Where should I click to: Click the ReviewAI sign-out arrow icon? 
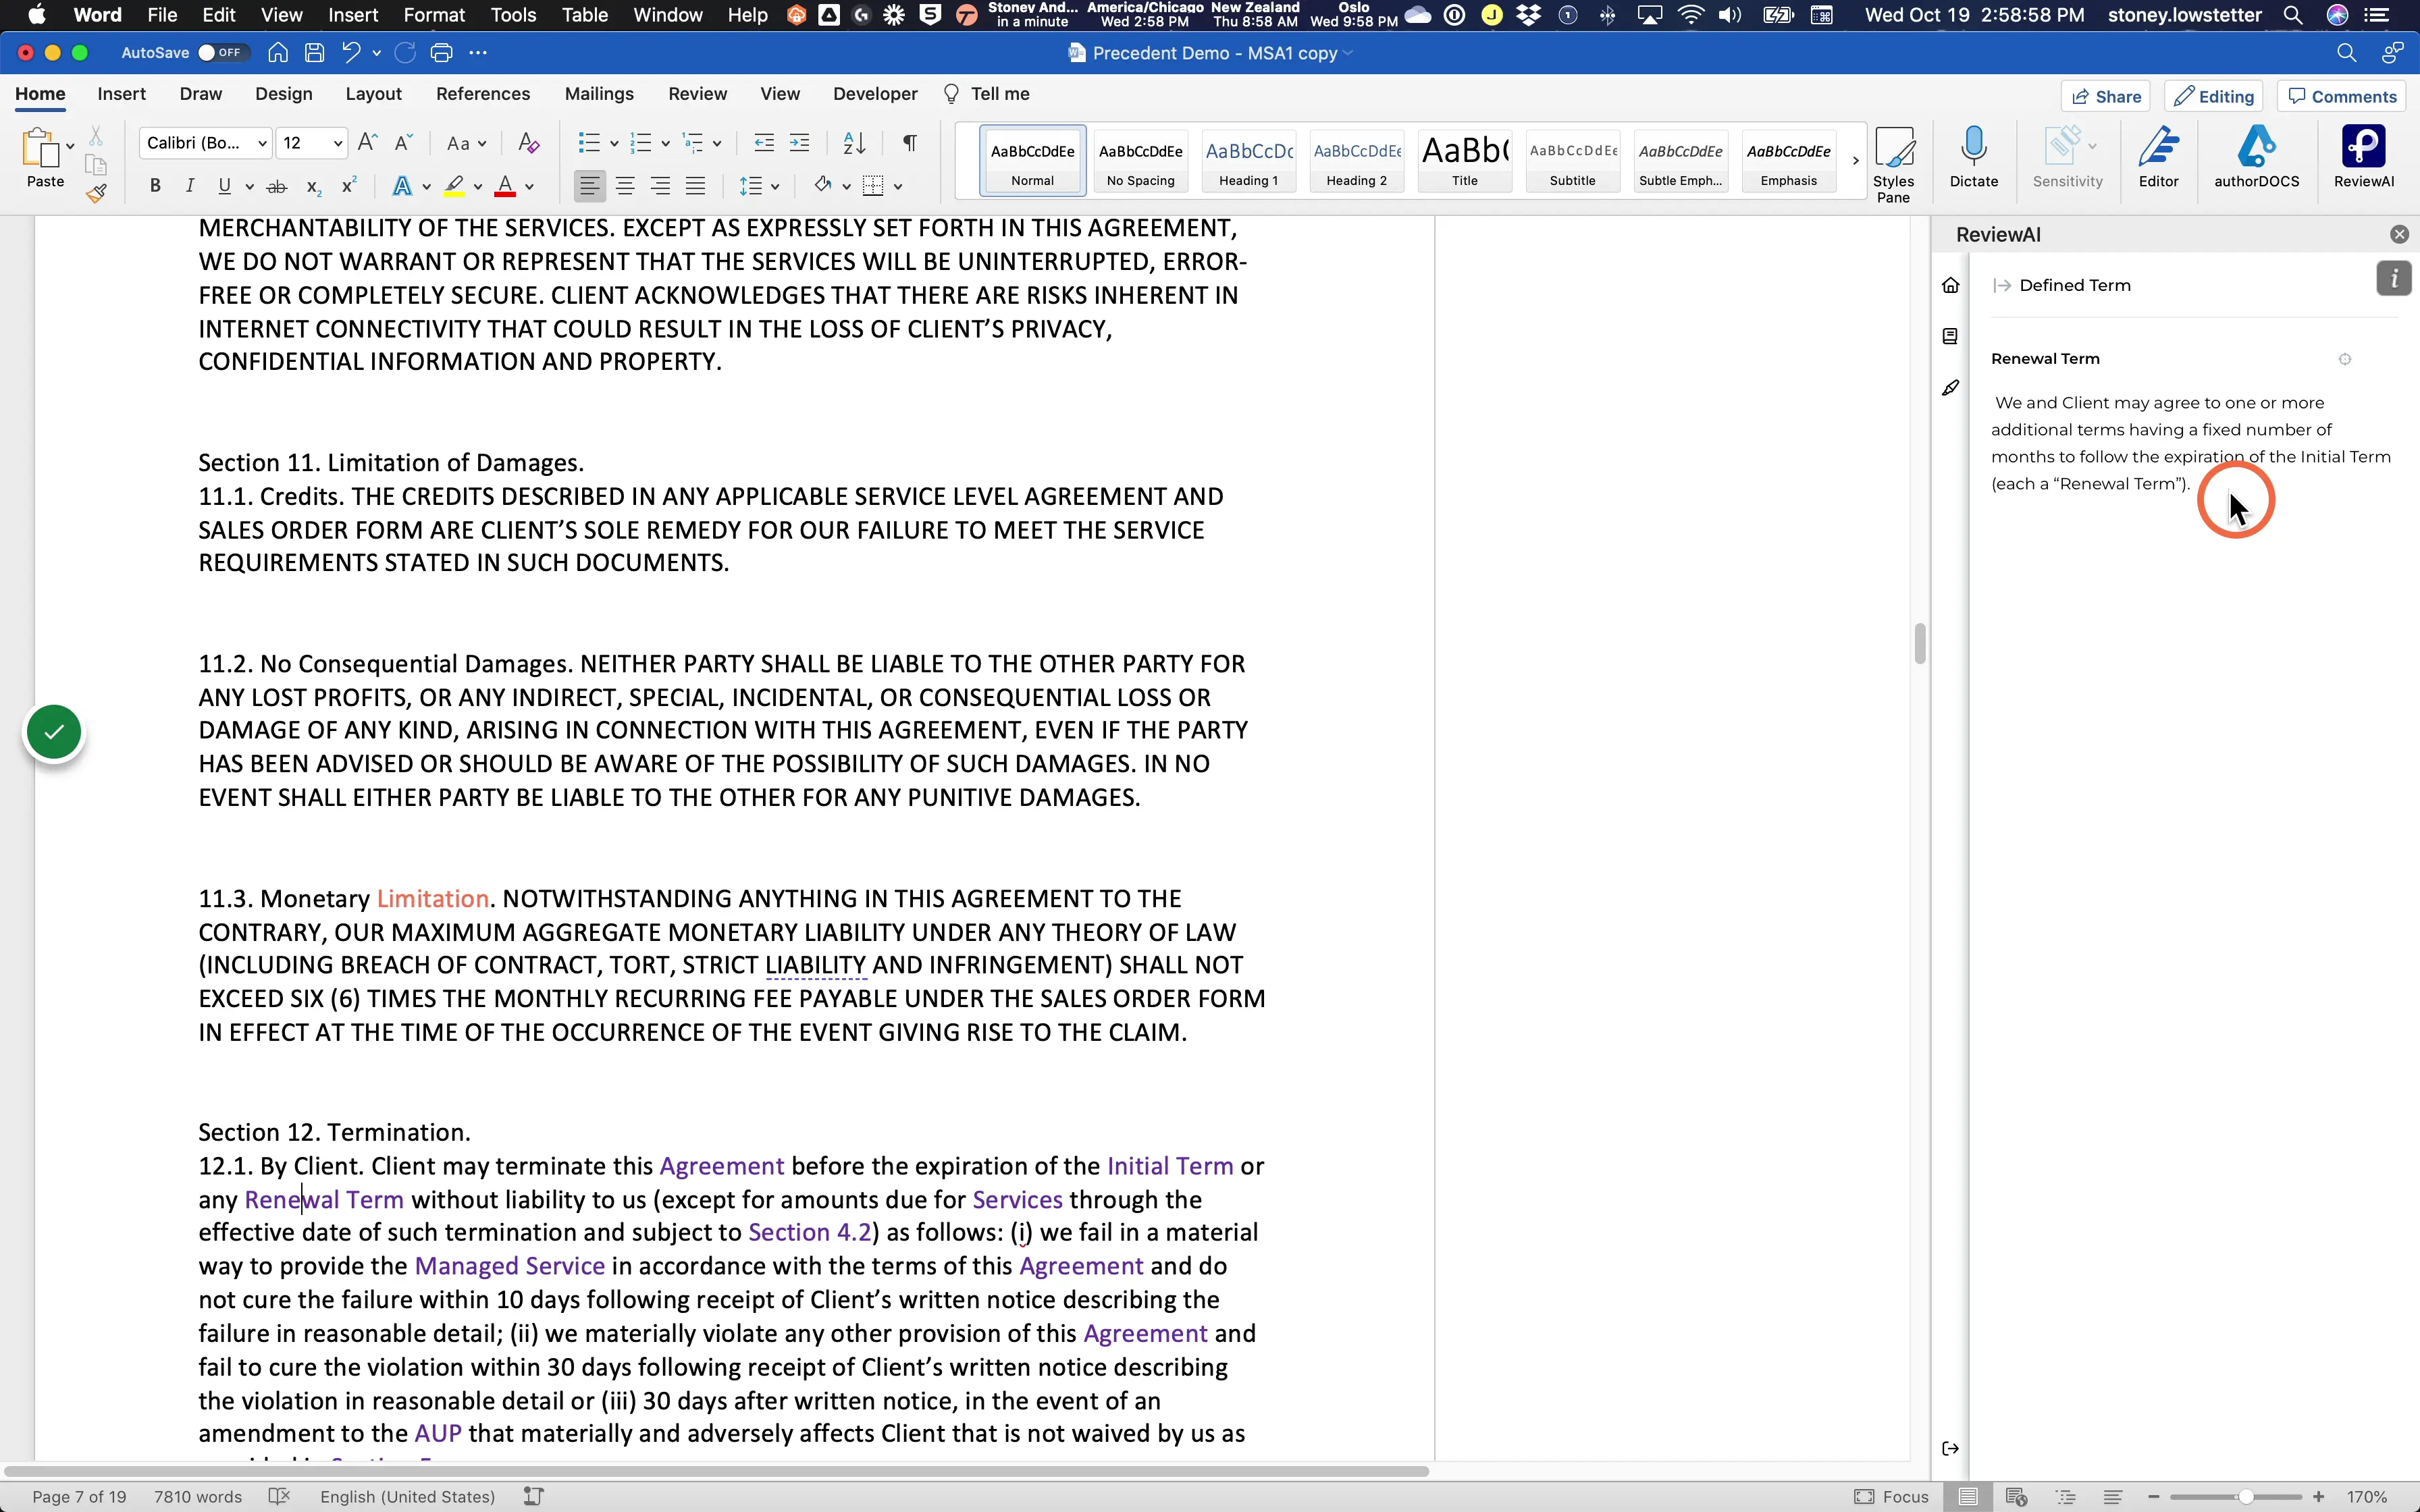tap(1951, 1448)
